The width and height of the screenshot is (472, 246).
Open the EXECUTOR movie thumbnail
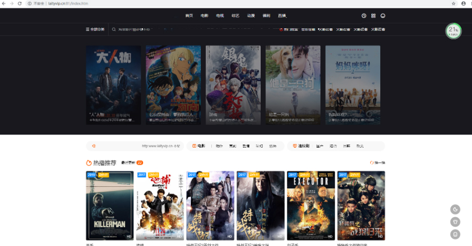click(311, 206)
